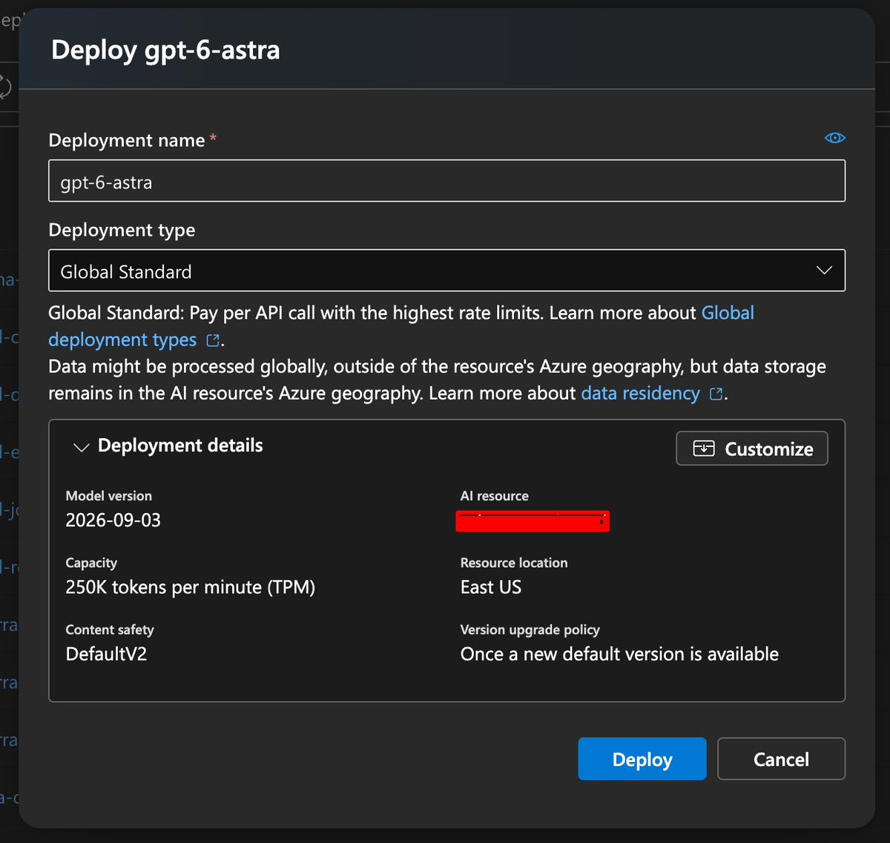Click the 'Deploy gpt-6-astra' dialog title

pyautogui.click(x=165, y=50)
